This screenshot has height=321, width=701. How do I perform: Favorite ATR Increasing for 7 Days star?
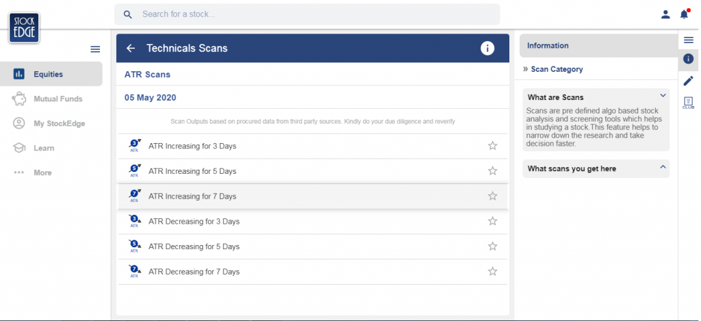[493, 196]
